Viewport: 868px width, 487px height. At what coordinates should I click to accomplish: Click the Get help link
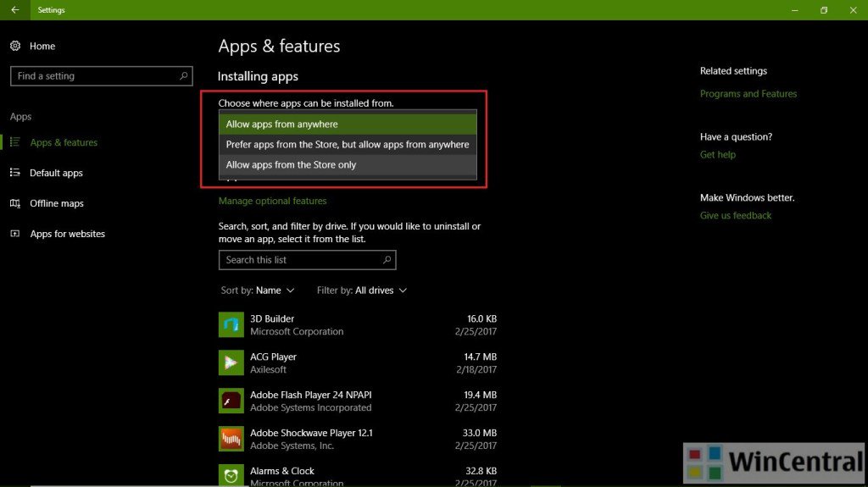717,154
